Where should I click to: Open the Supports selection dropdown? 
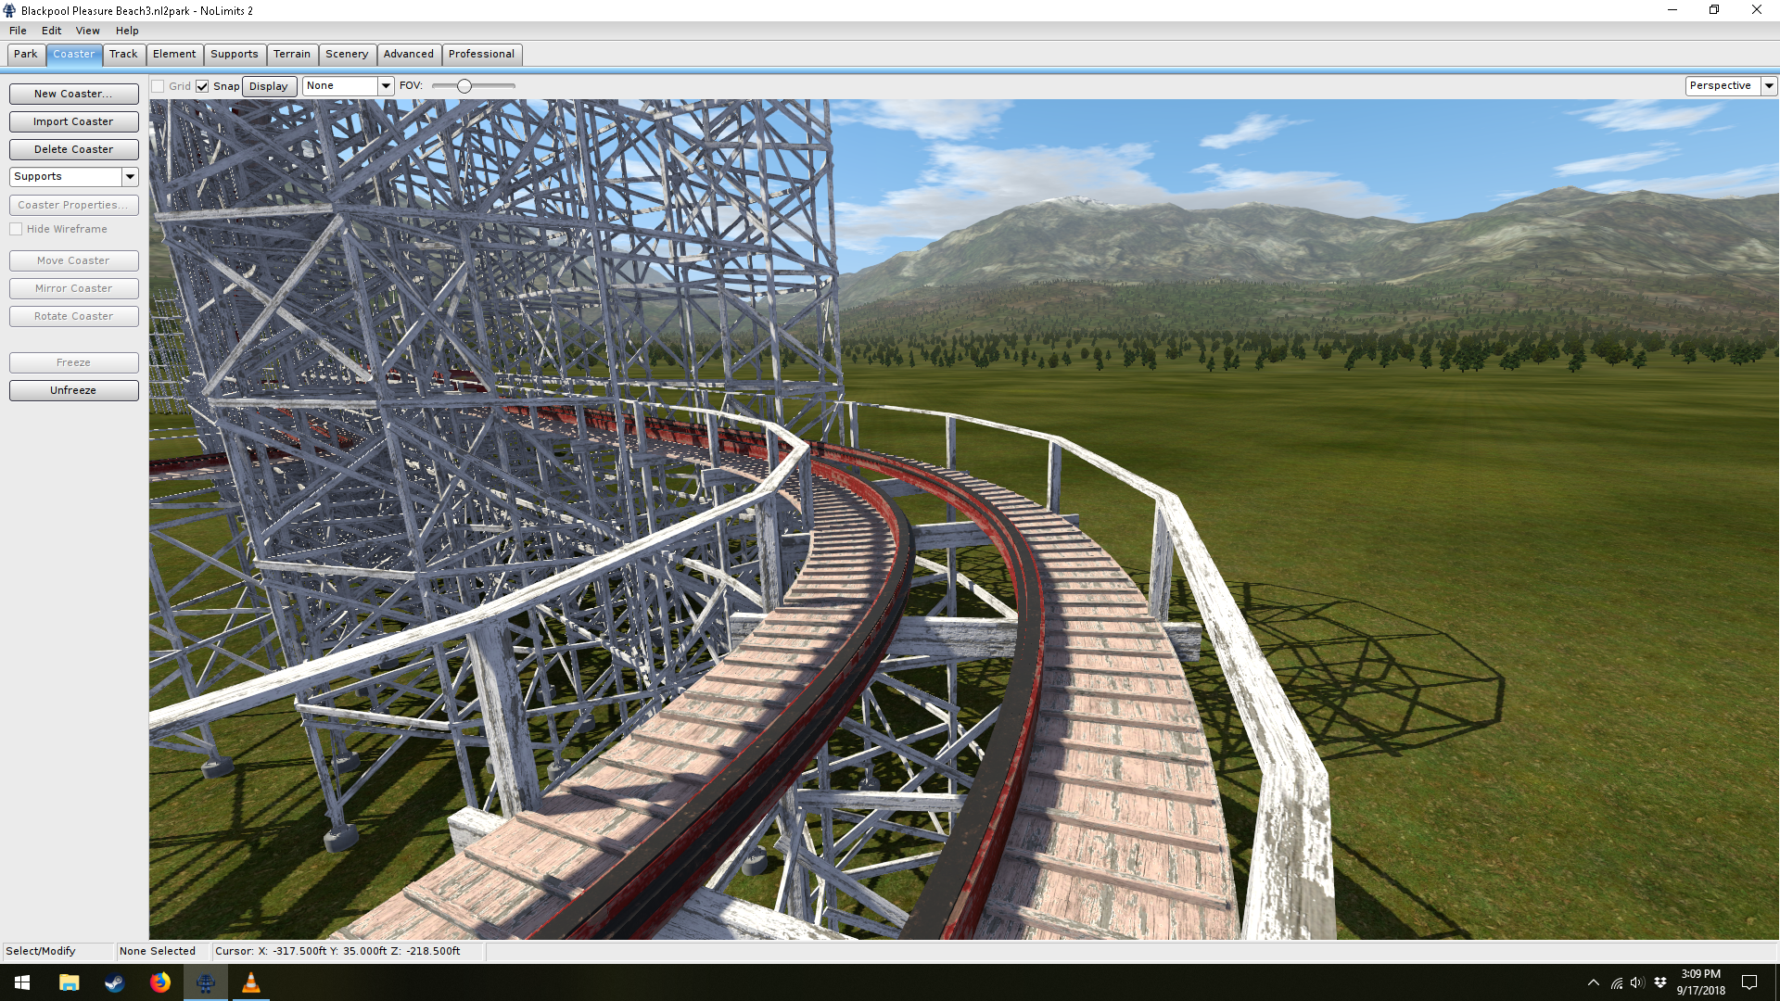(130, 176)
